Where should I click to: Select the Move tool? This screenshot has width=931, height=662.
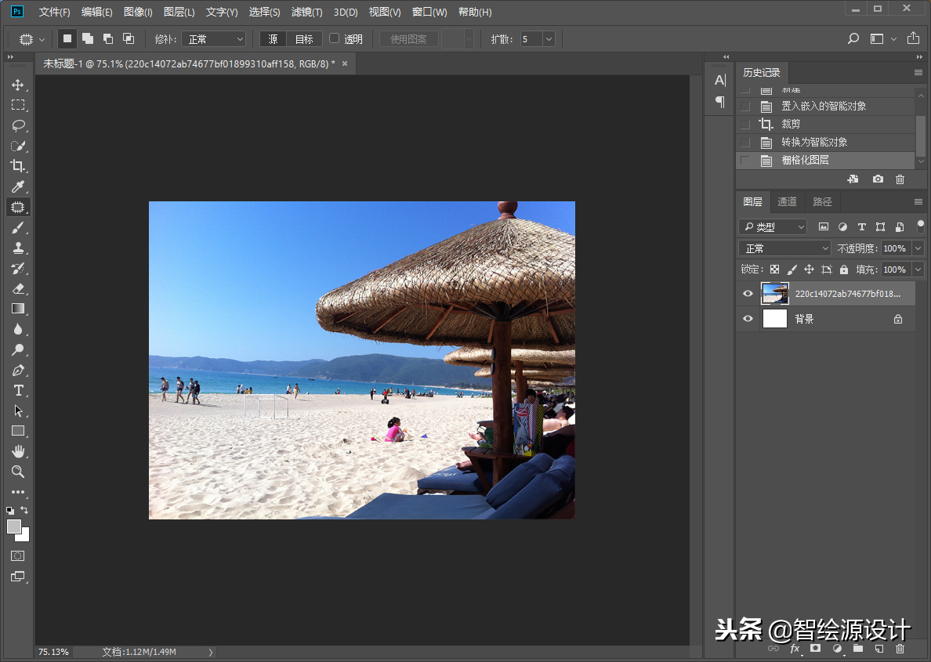coord(17,85)
